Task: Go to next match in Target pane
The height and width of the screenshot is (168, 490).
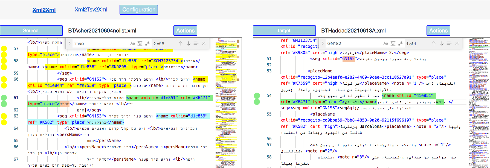Action: click(x=442, y=43)
